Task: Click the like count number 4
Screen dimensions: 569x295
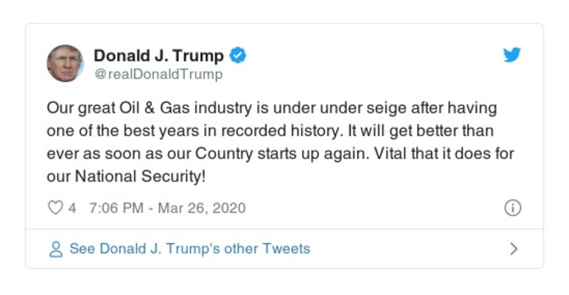Action: (x=72, y=208)
